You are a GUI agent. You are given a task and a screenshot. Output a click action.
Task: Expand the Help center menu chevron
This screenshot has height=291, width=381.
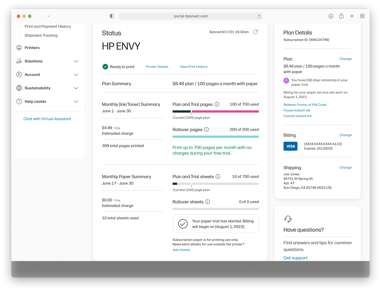[x=76, y=101]
